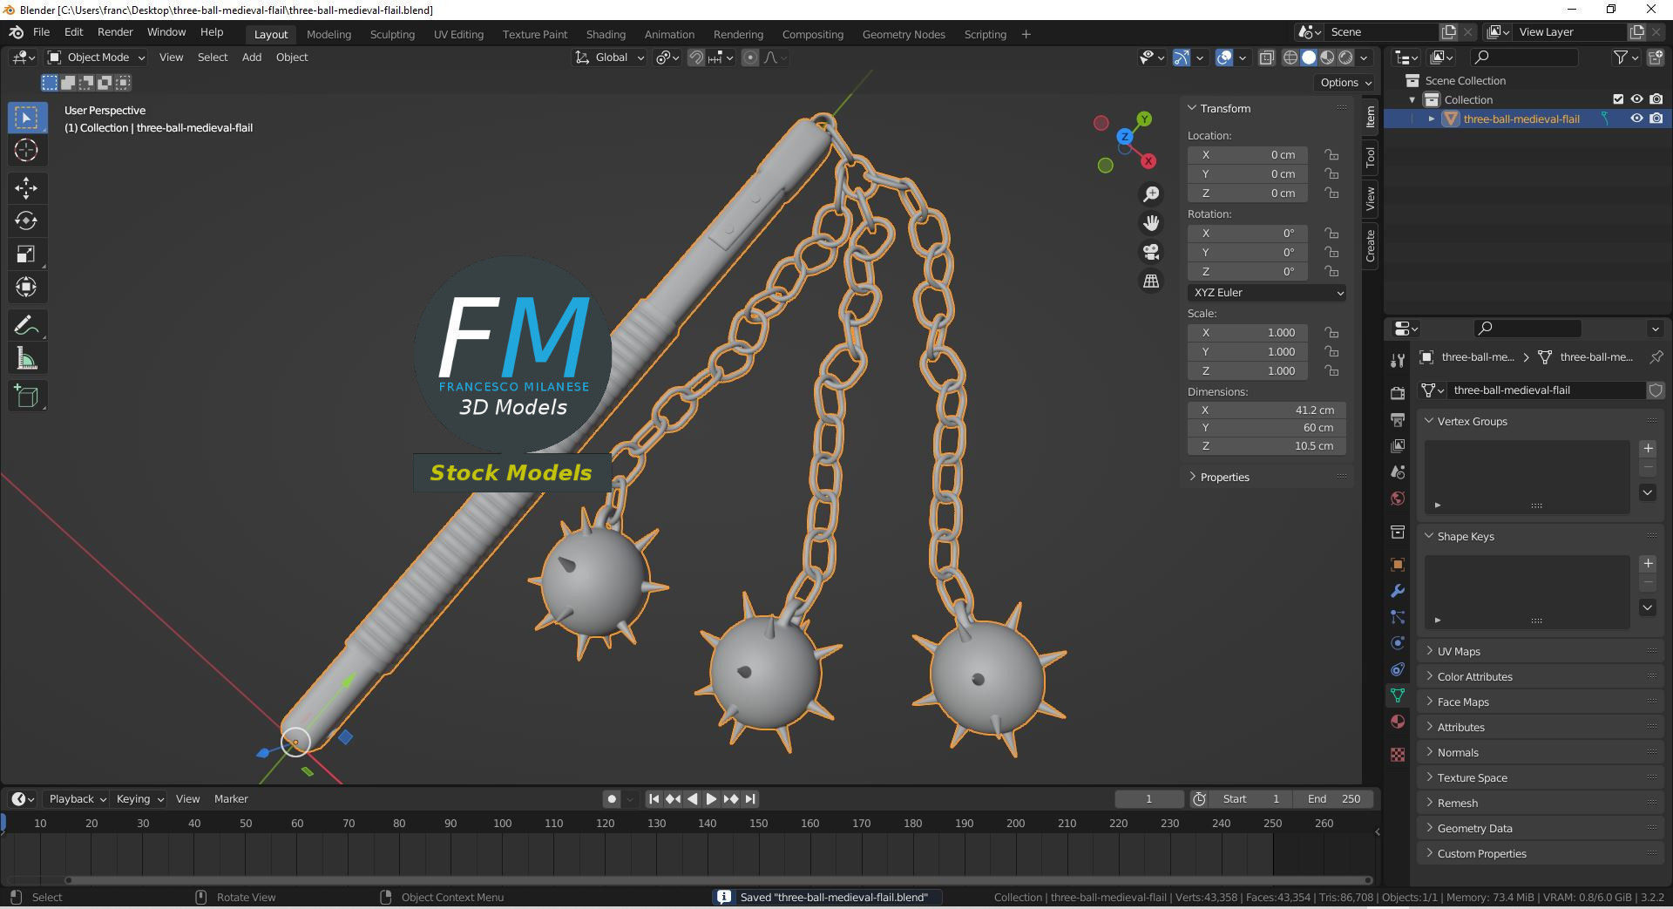Open the XYZ Euler rotation order dropdown
This screenshot has width=1673, height=909.
1266,292
